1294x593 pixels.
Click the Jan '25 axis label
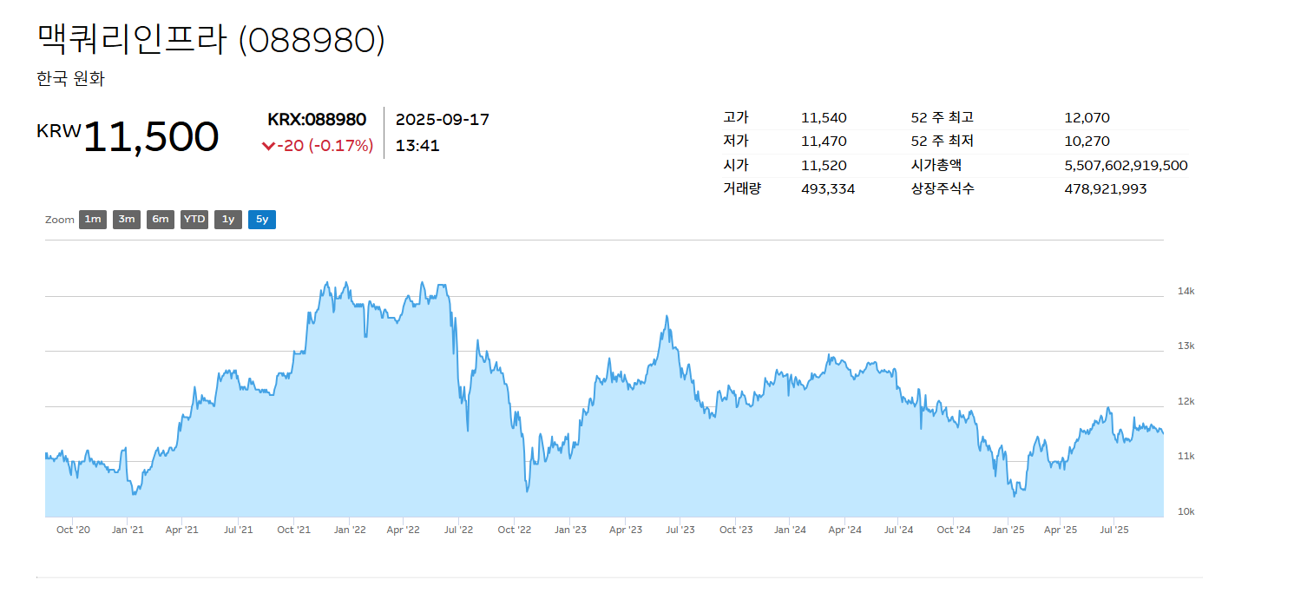pos(1008,529)
